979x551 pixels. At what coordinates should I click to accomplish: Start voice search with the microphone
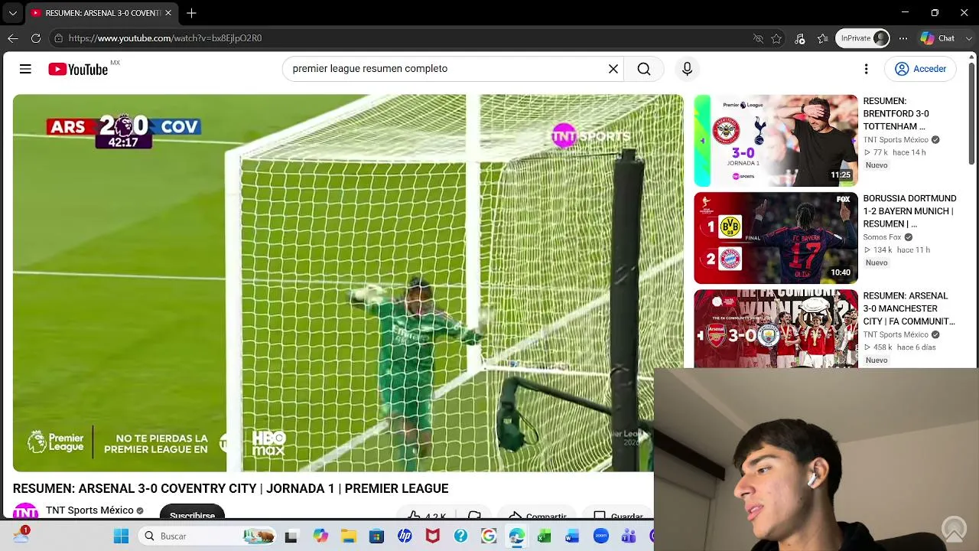(x=687, y=69)
